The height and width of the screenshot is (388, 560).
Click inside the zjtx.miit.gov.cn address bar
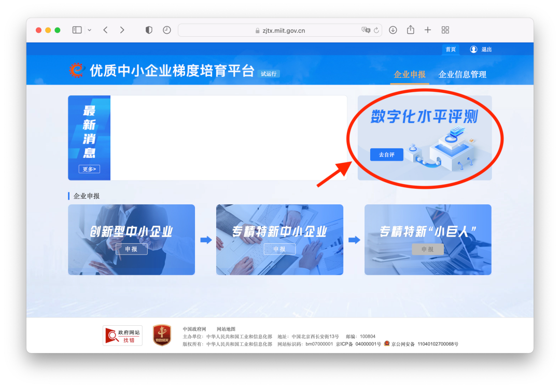pos(280,30)
